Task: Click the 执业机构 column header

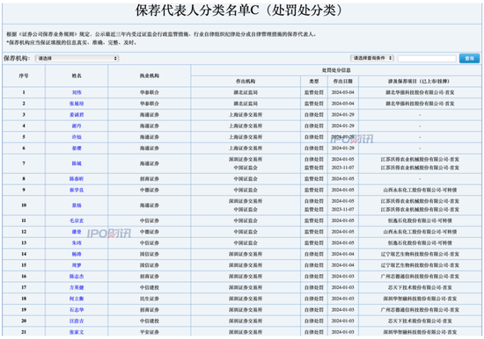Action: pos(150,76)
